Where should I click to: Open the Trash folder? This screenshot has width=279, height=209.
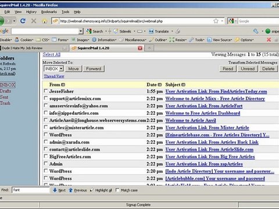(5, 103)
